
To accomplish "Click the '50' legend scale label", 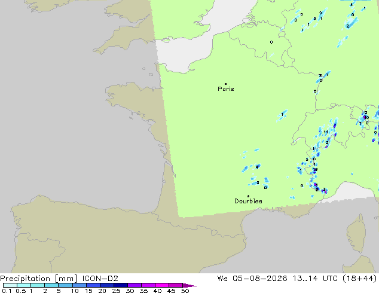I will pos(185,291).
